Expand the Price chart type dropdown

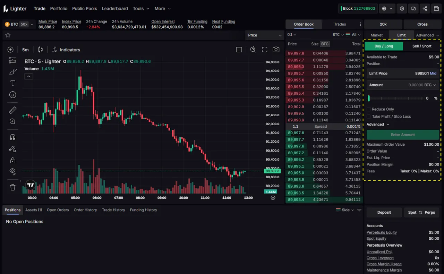click(265, 35)
